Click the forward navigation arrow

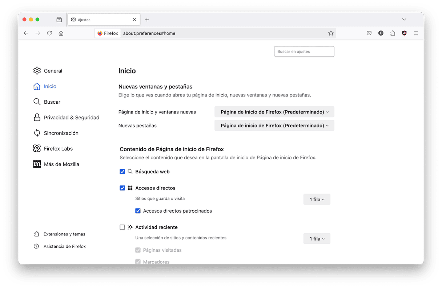pyautogui.click(x=38, y=33)
